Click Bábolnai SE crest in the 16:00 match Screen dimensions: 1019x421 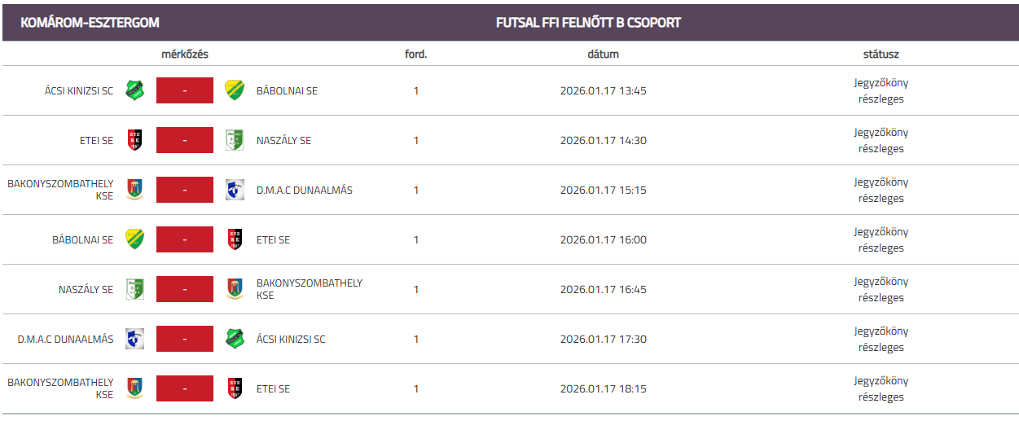(x=134, y=239)
